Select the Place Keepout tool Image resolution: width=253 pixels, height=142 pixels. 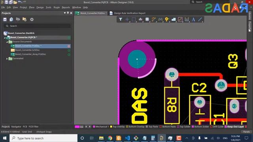[x=180, y=19]
